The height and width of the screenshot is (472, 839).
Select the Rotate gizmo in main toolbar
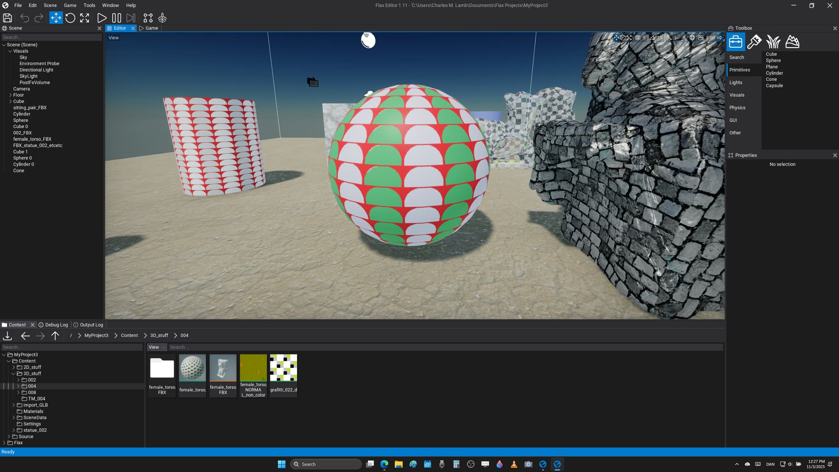[70, 18]
